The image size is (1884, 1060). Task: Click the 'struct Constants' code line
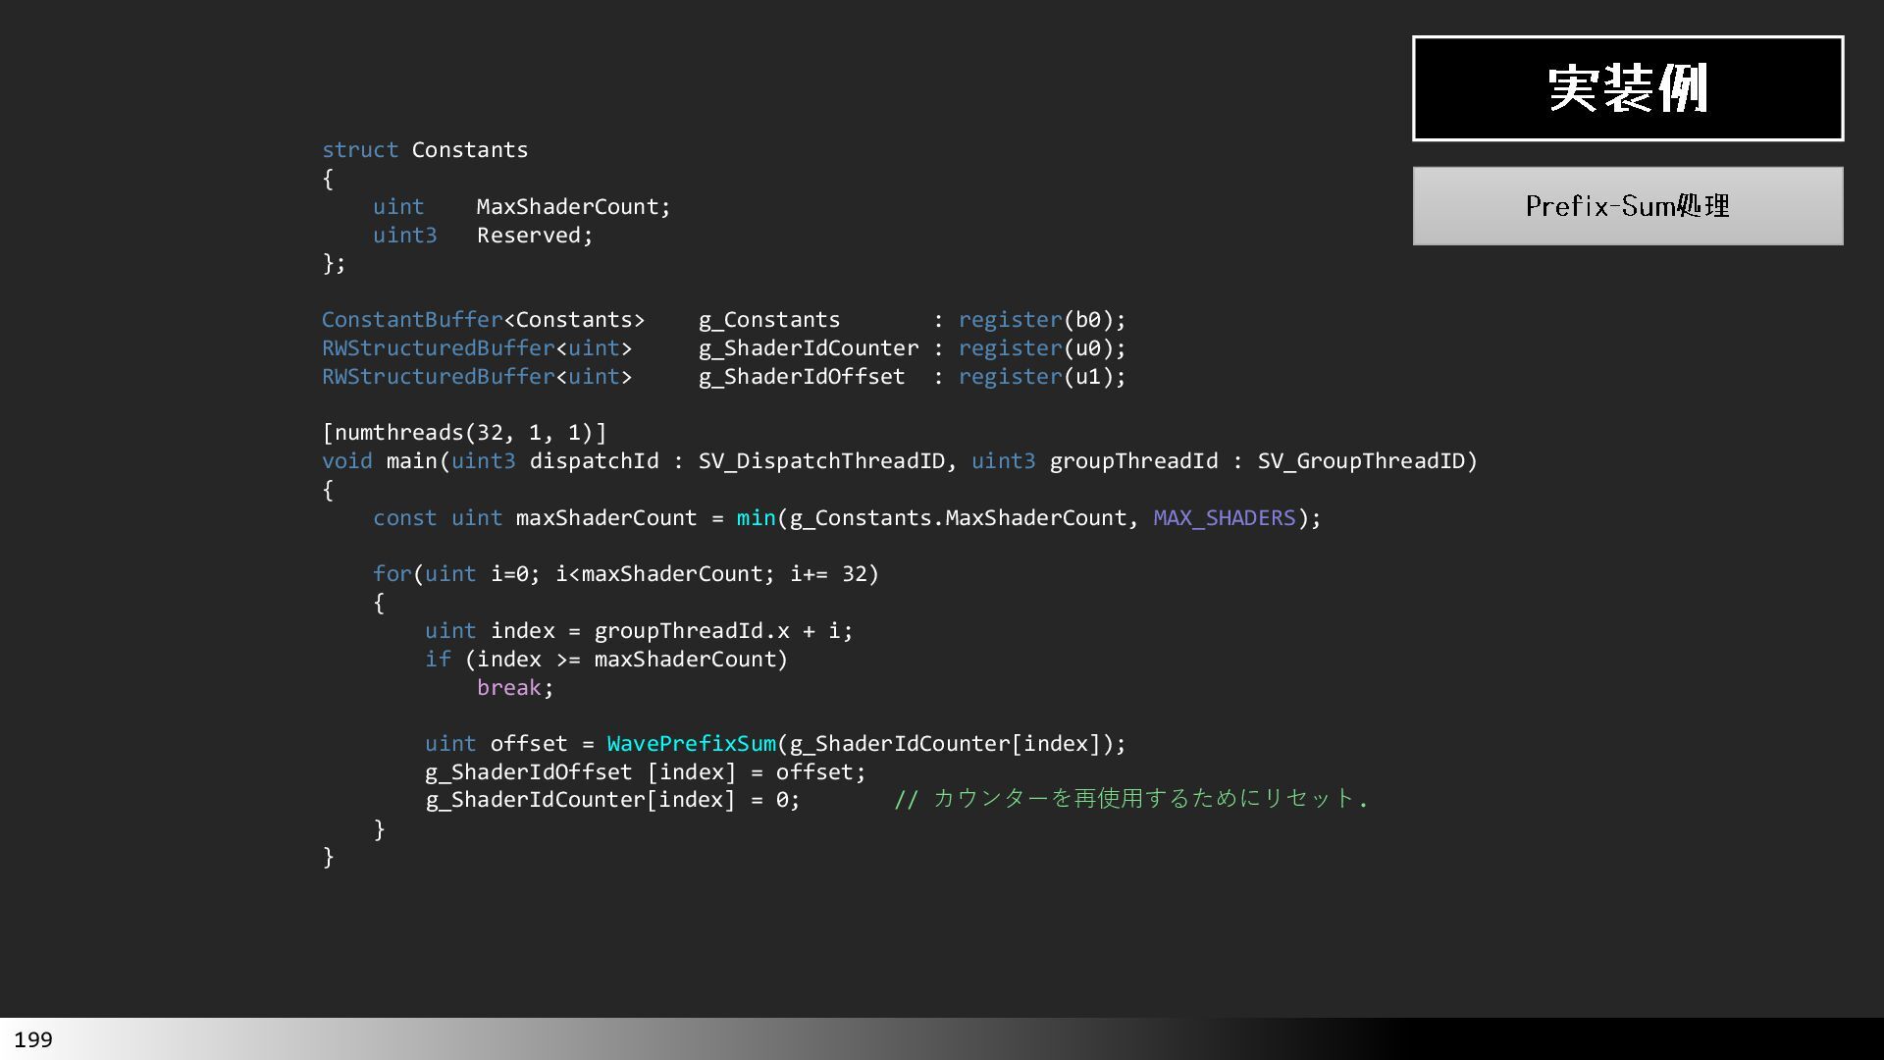point(425,150)
